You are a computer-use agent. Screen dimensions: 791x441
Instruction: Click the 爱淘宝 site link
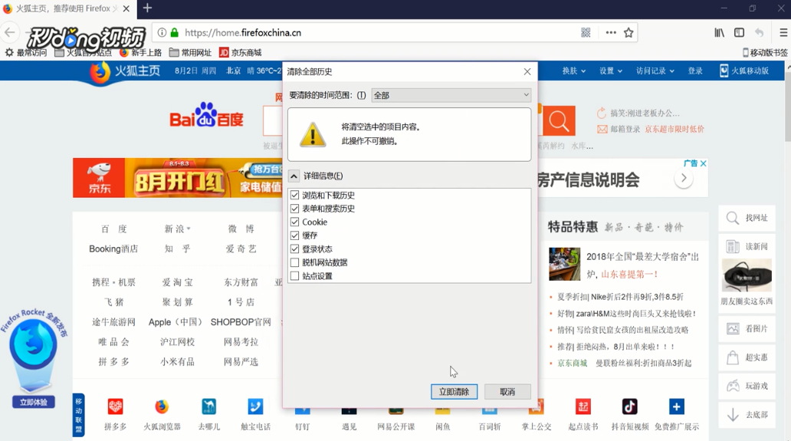point(177,282)
